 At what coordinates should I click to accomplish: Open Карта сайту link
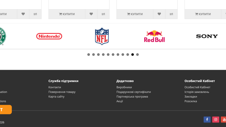pos(56,97)
